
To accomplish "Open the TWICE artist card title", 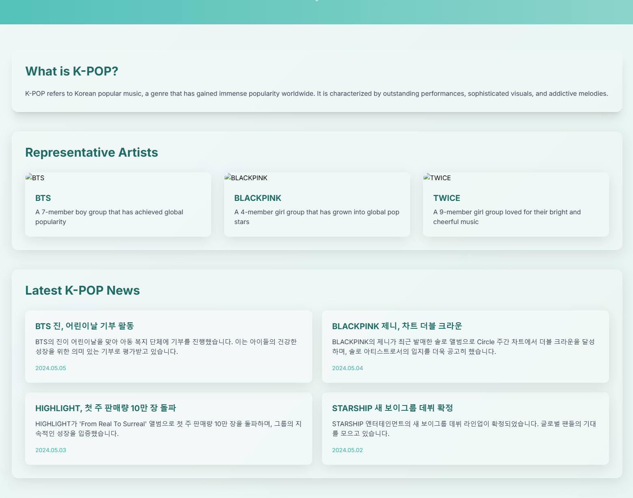I will click(x=447, y=198).
